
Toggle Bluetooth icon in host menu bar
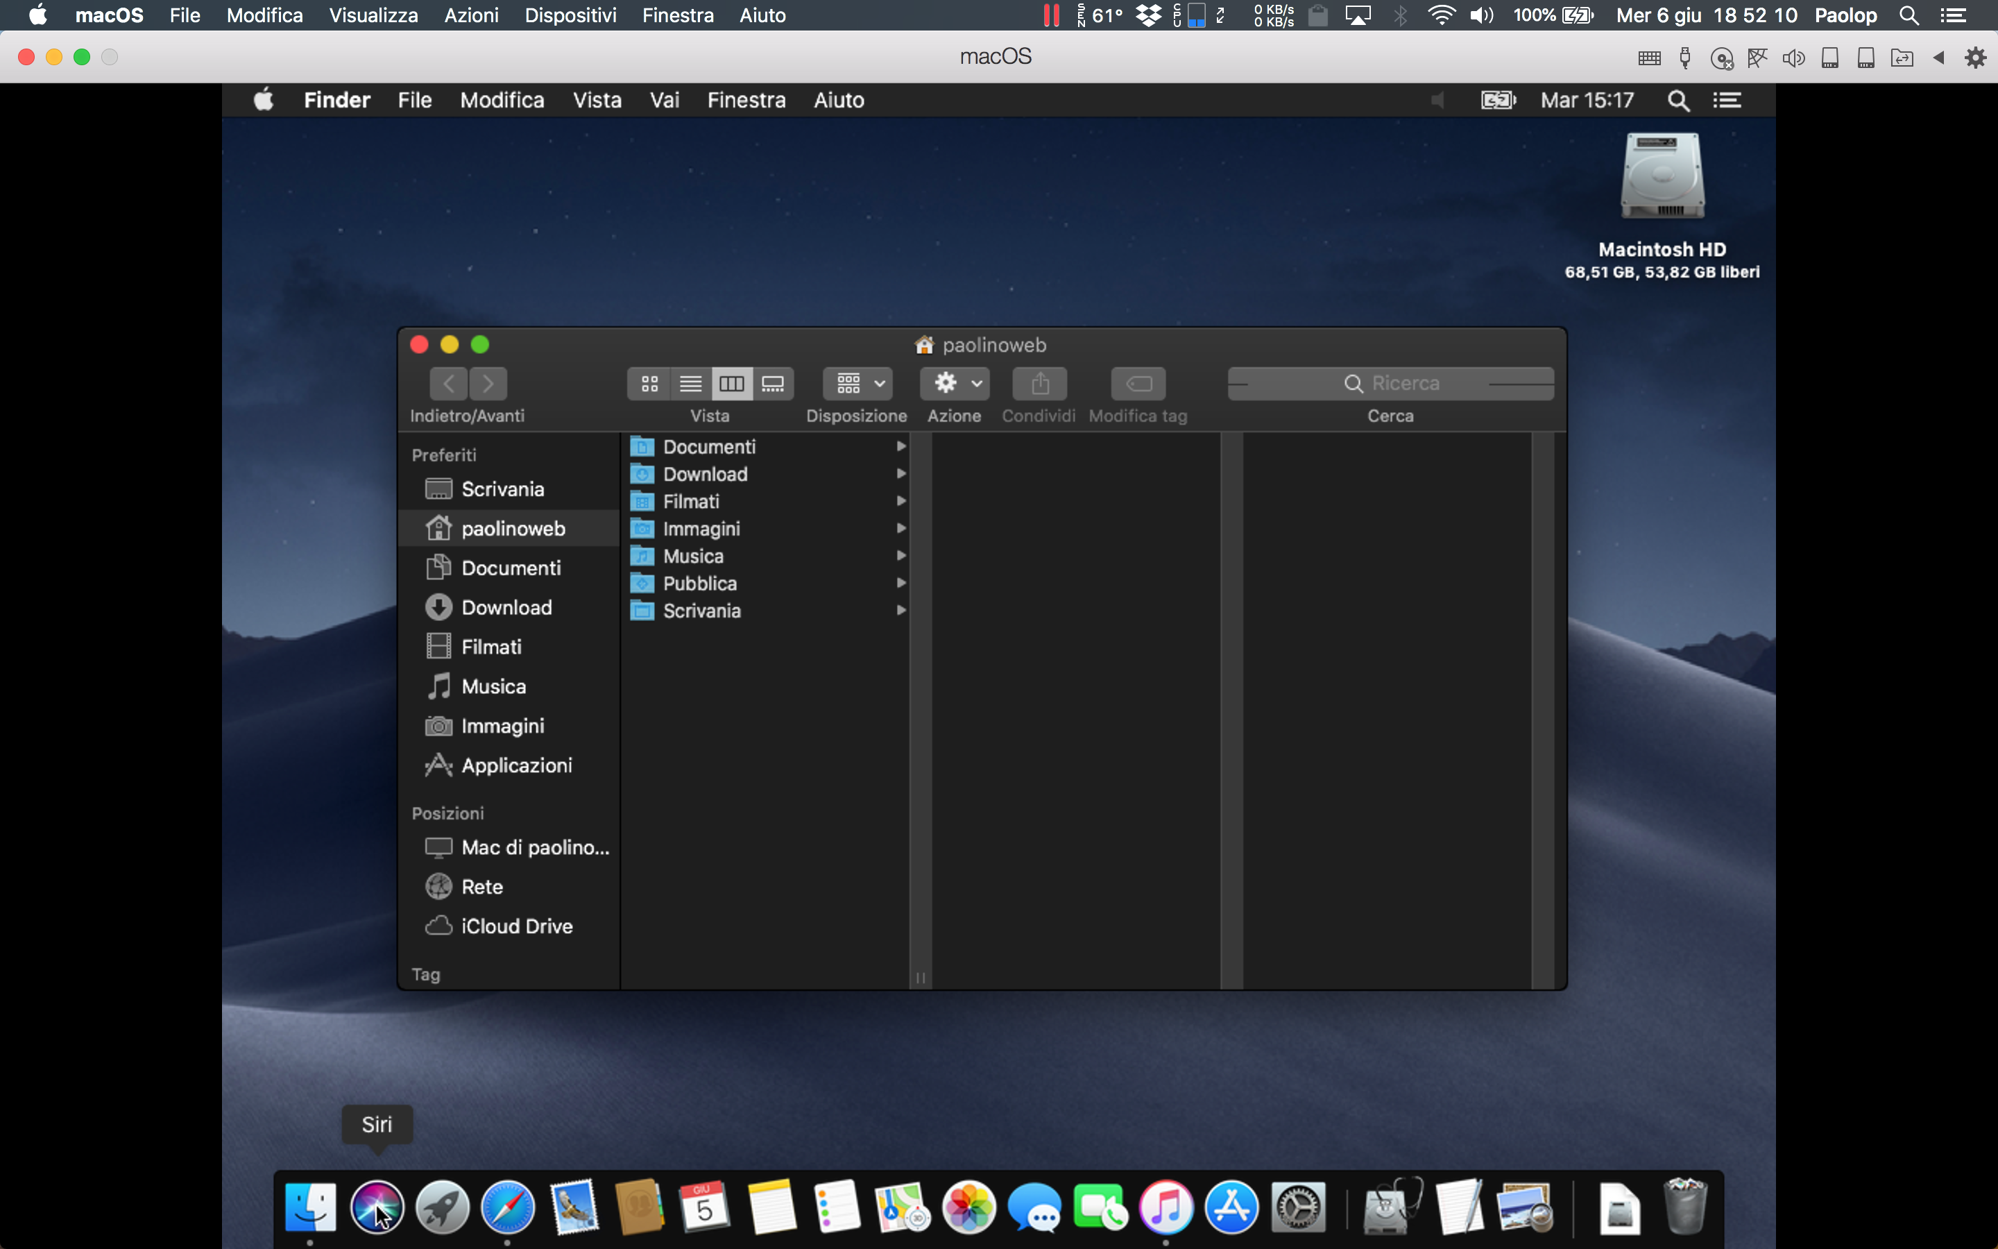pos(1401,16)
